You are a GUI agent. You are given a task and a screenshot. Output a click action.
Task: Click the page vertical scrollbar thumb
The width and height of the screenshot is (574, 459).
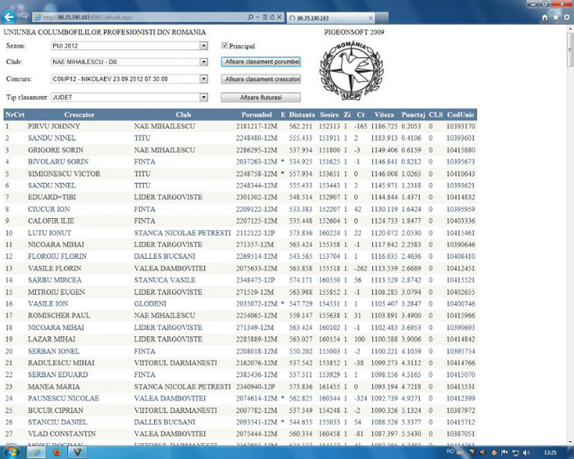[x=570, y=49]
